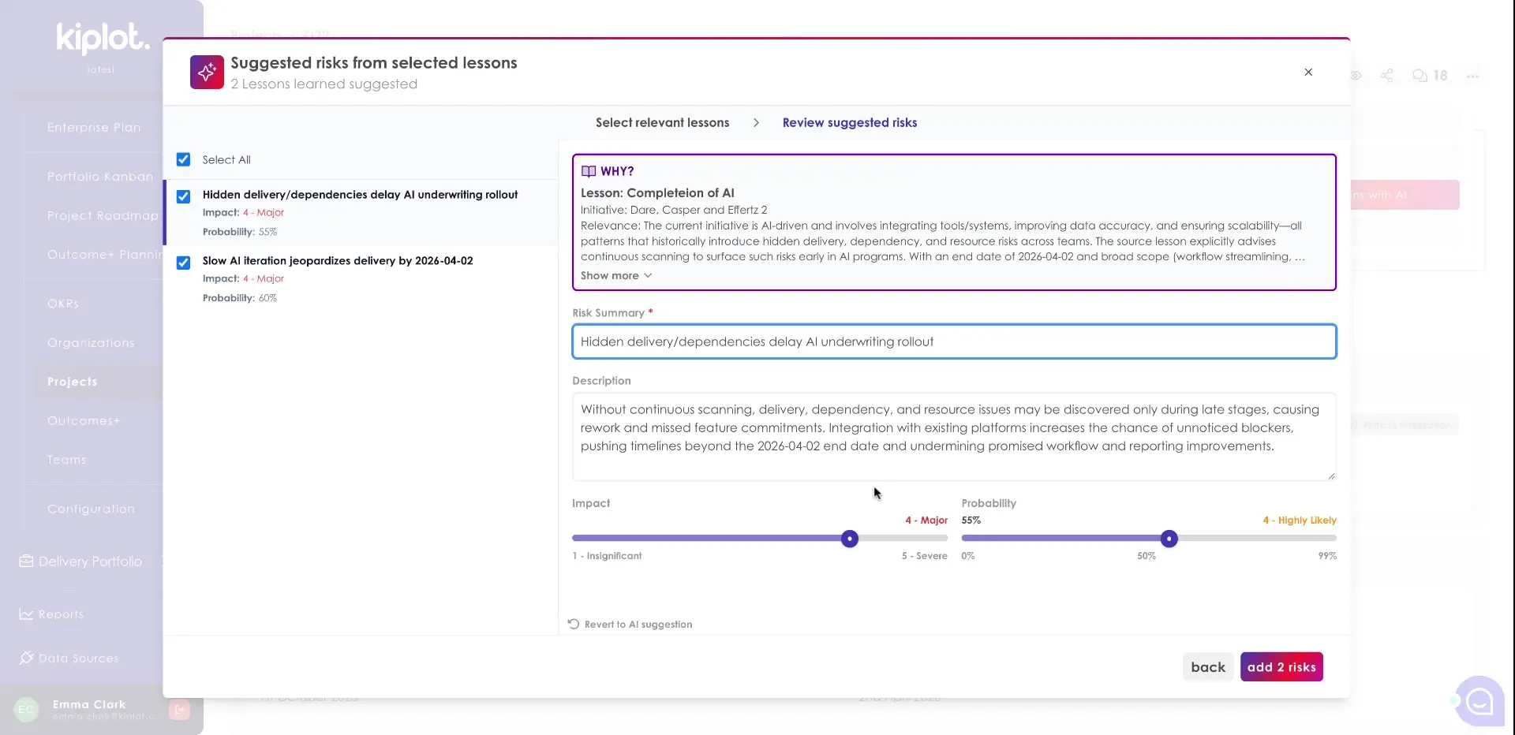
Task: Click inside the Risk Summary input field
Action: pos(953,341)
